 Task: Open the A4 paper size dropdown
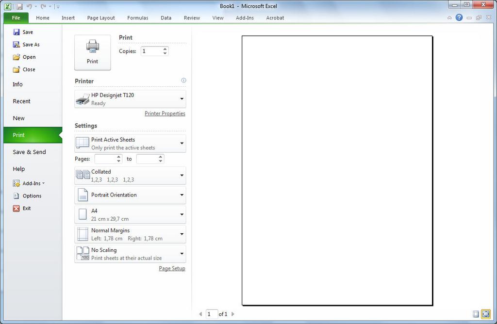pyautogui.click(x=130, y=215)
